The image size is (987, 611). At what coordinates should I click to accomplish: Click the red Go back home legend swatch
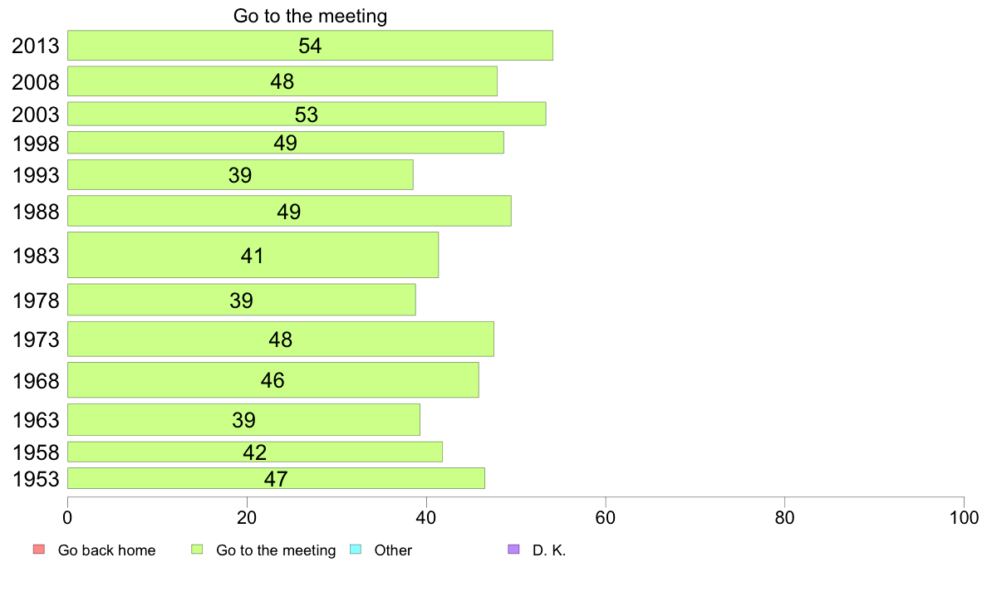(x=39, y=550)
